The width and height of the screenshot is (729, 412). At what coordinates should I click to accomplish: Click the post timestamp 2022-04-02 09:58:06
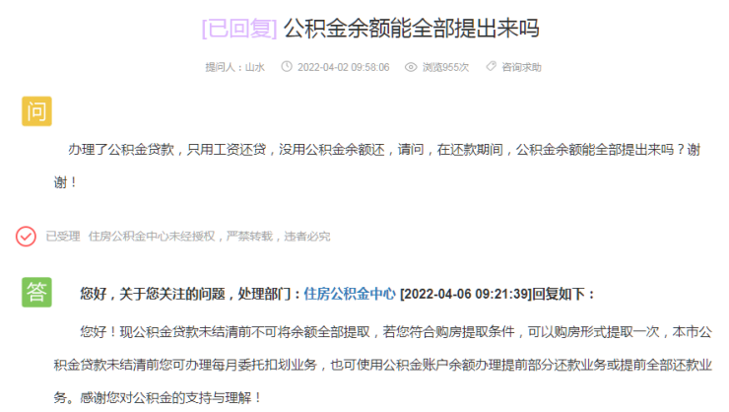(344, 67)
